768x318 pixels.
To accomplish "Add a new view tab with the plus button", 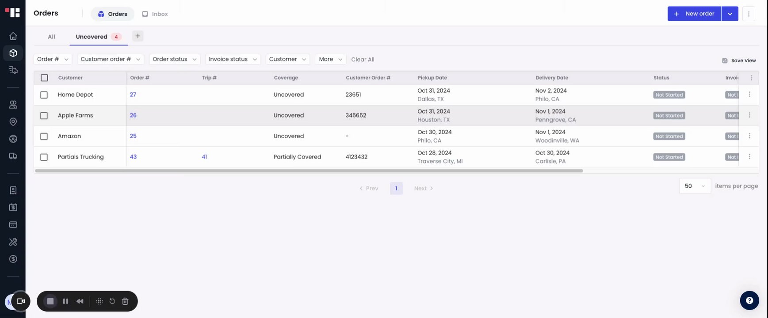I will point(138,36).
